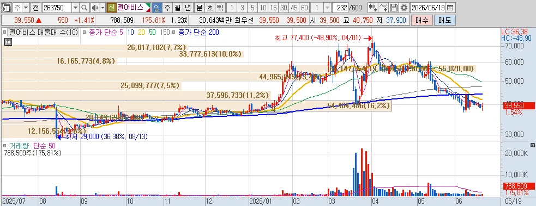This screenshot has width=536, height=206.
Task: Select the 3 interval button
Action: [242, 7]
